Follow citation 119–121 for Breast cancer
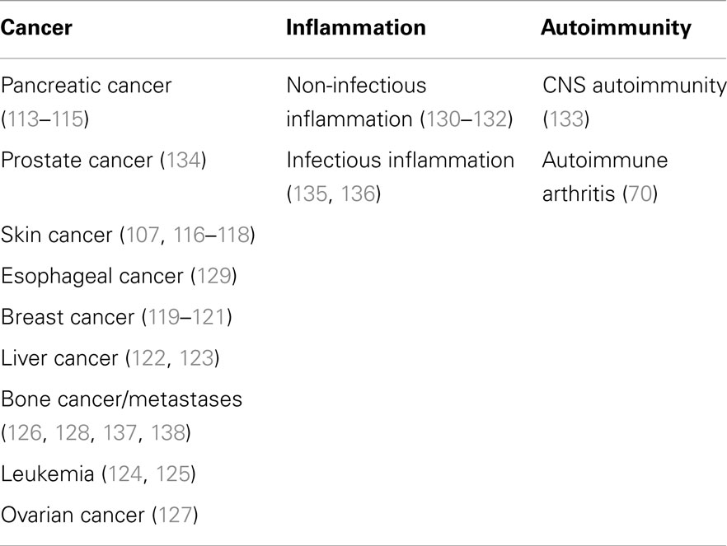727x546 pixels. 187,317
